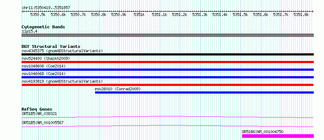Screen dimensions: 324x140
Task: Click the nsv1046068 (Coe2014) label
Action: [44, 74]
